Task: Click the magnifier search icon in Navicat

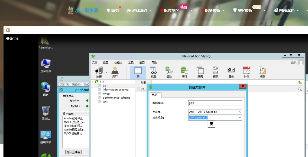Action: click(300, 89)
